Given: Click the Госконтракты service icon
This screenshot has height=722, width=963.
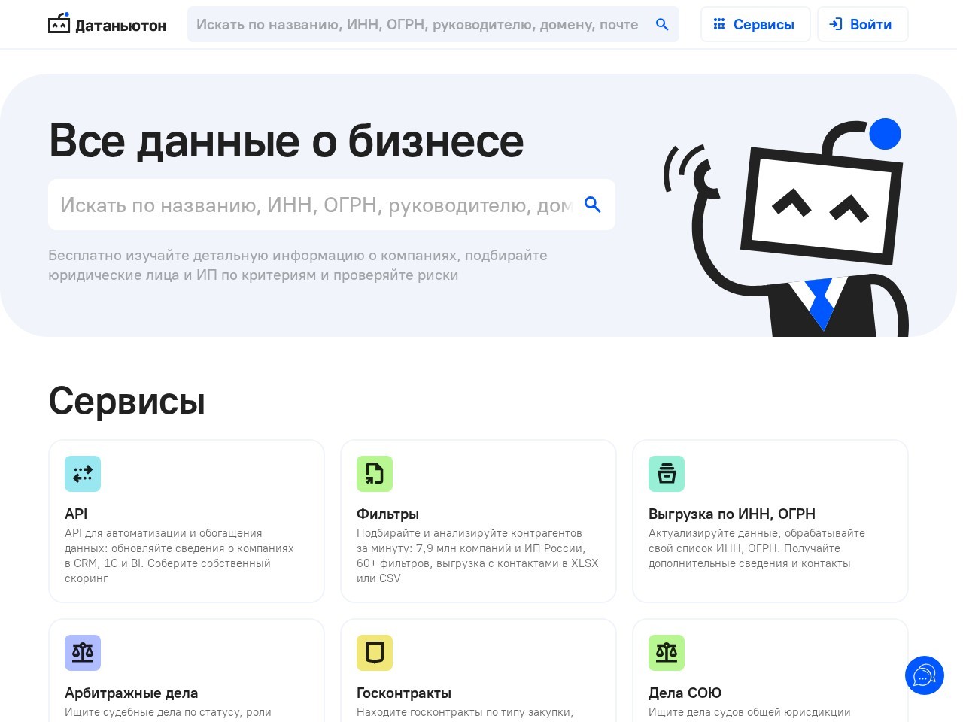Looking at the screenshot, I should (375, 653).
